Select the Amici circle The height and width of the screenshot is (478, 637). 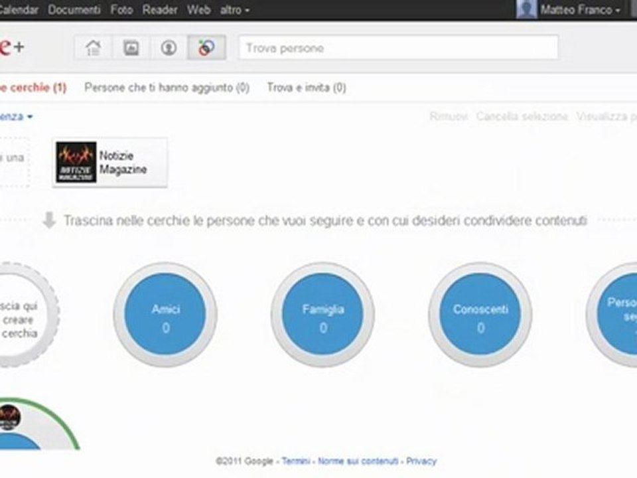[x=165, y=315]
